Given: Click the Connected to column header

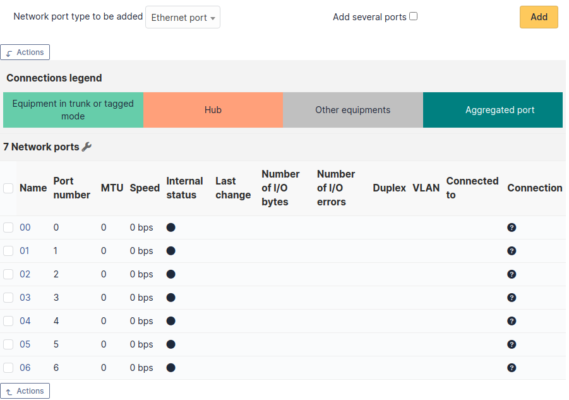Looking at the screenshot, I should click(472, 188).
